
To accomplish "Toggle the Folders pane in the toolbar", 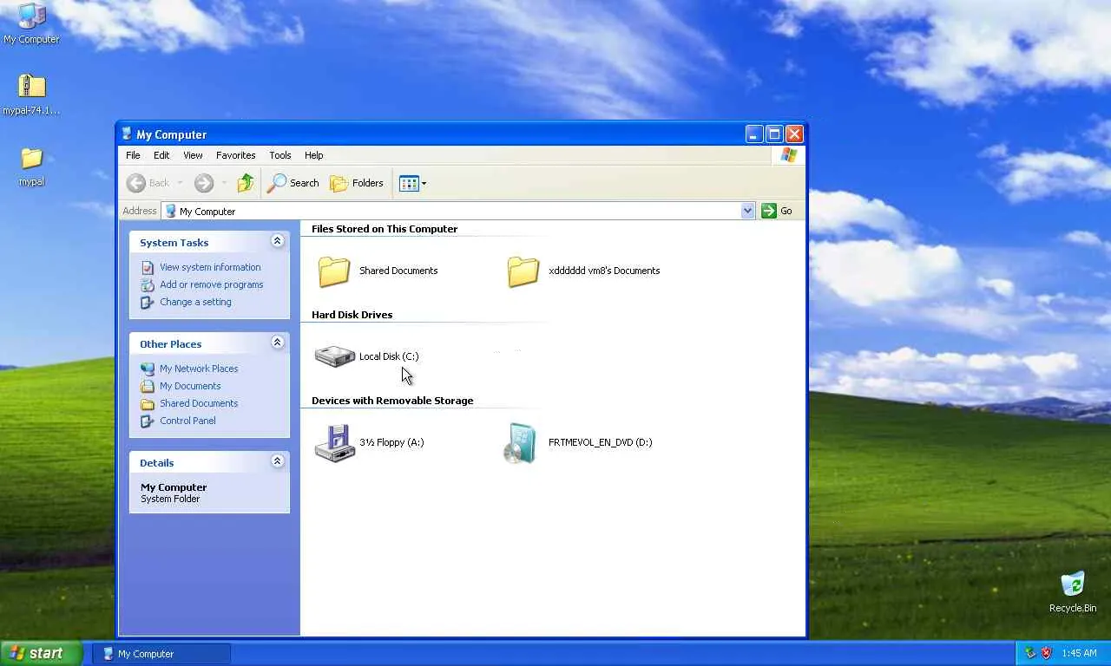I will pyautogui.click(x=357, y=183).
